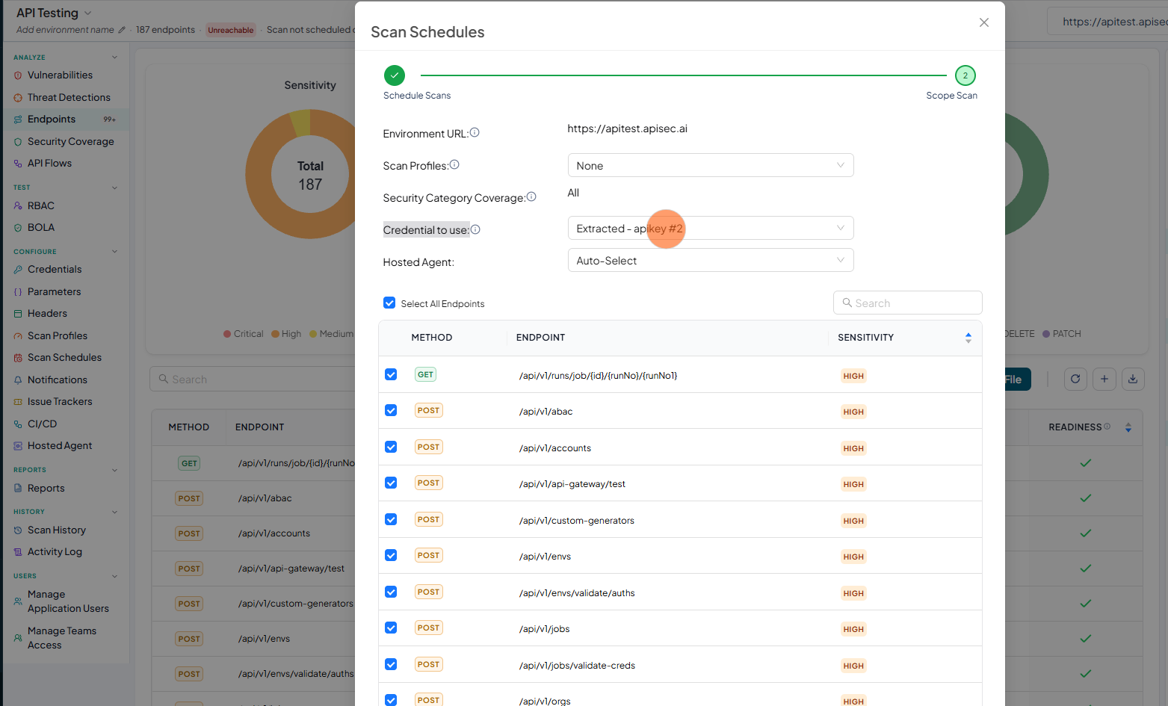Click the METHOD column header in dialog
1168x706 pixels.
point(432,338)
